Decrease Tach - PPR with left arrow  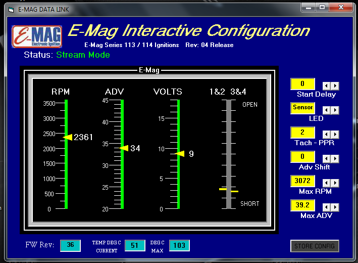pyautogui.click(x=327, y=135)
